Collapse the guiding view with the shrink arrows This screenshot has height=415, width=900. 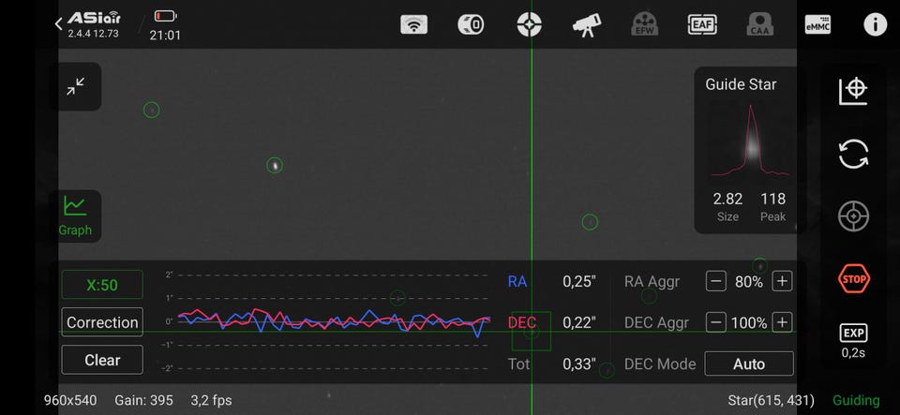75,86
